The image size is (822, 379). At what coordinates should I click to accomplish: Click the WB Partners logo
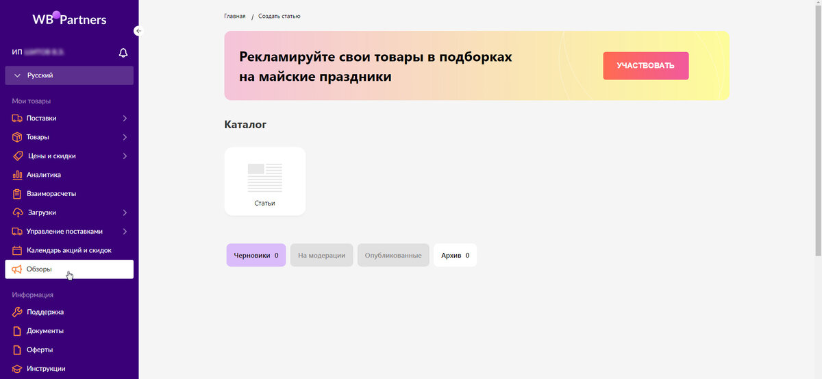tap(69, 19)
